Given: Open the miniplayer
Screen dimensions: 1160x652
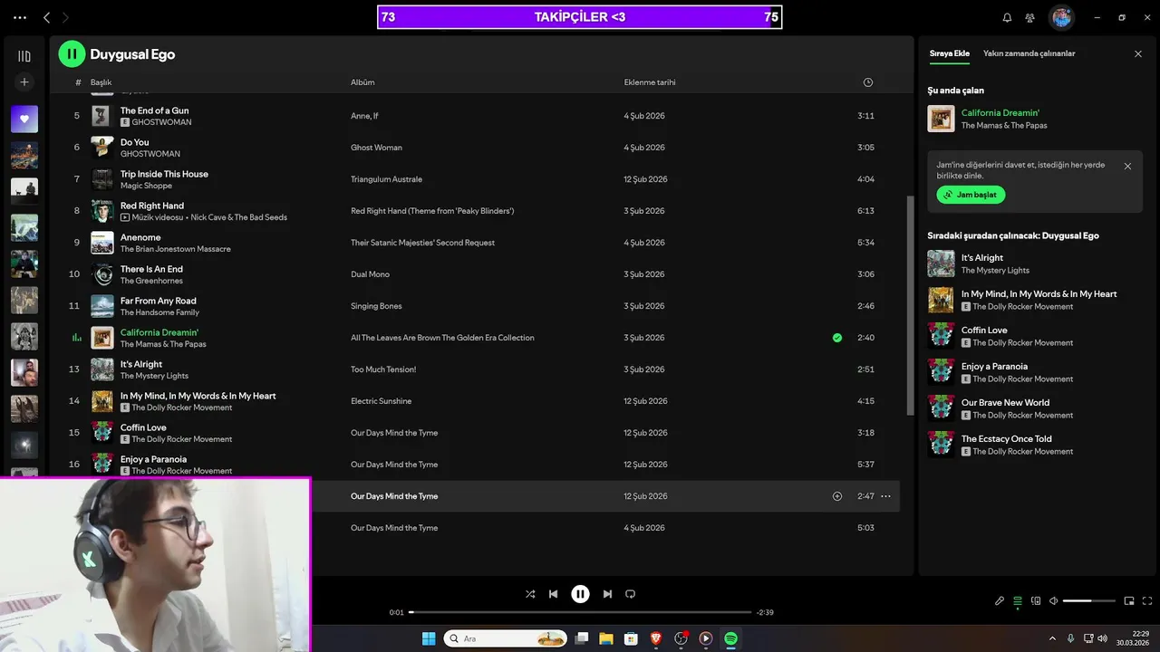Looking at the screenshot, I should [1129, 600].
